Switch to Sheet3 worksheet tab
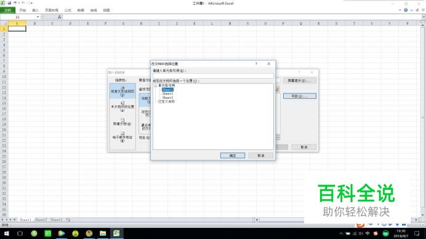The image size is (426, 239). tap(56, 220)
